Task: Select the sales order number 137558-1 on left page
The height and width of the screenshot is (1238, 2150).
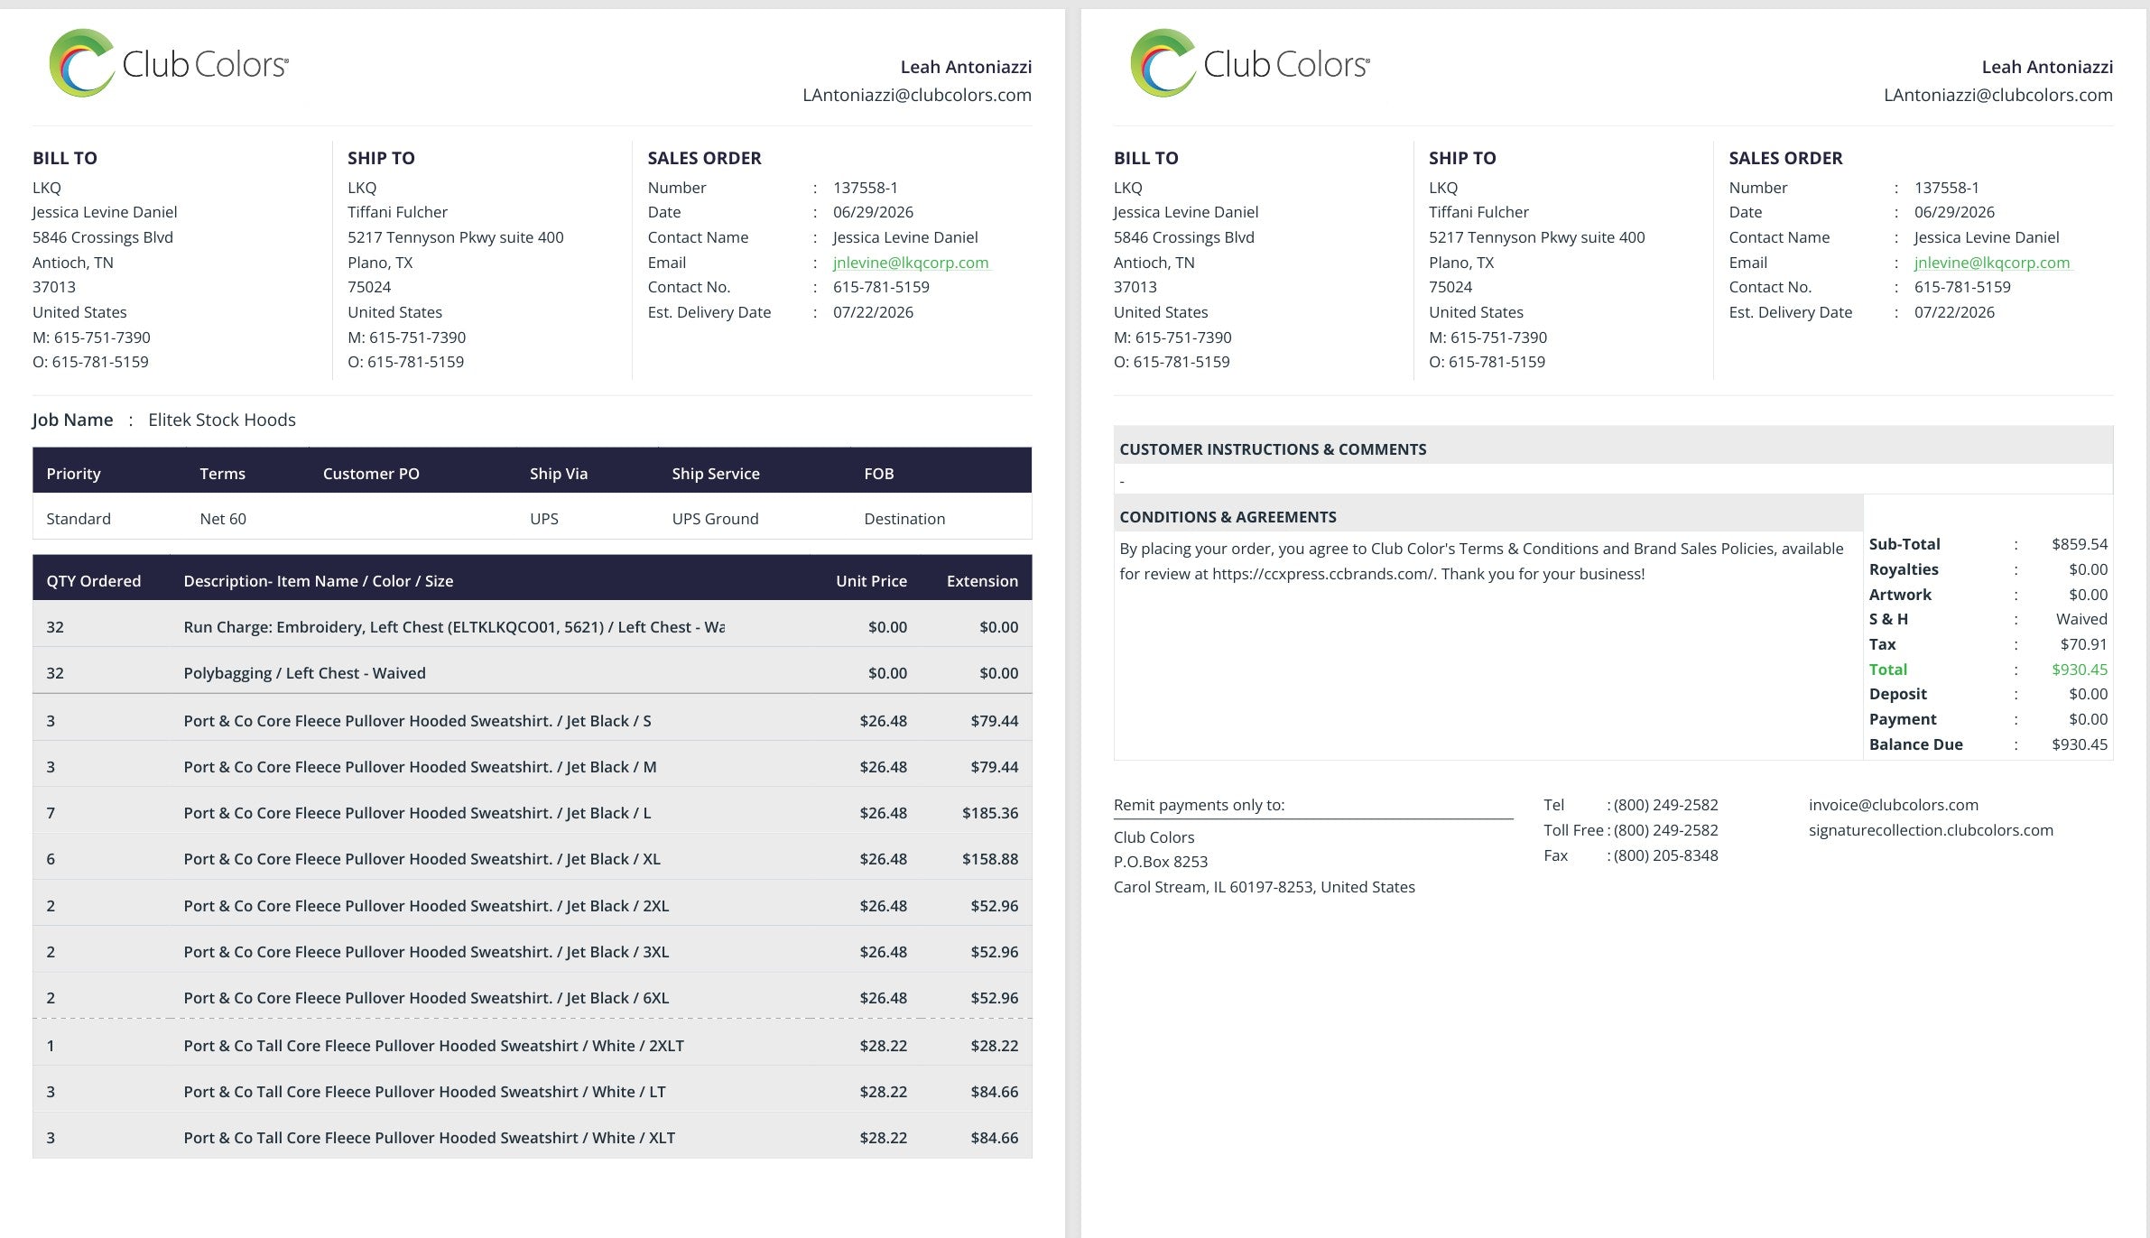Action: pyautogui.click(x=865, y=188)
